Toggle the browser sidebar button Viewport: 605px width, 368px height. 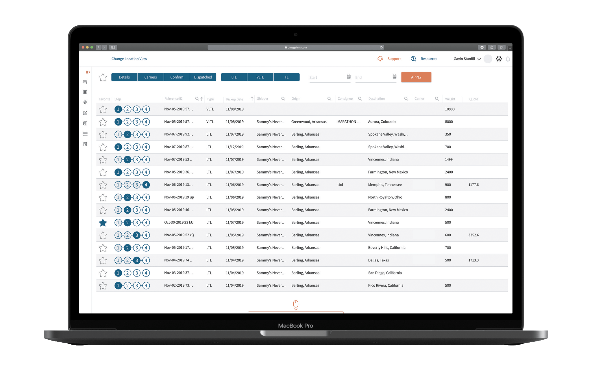[x=113, y=47]
